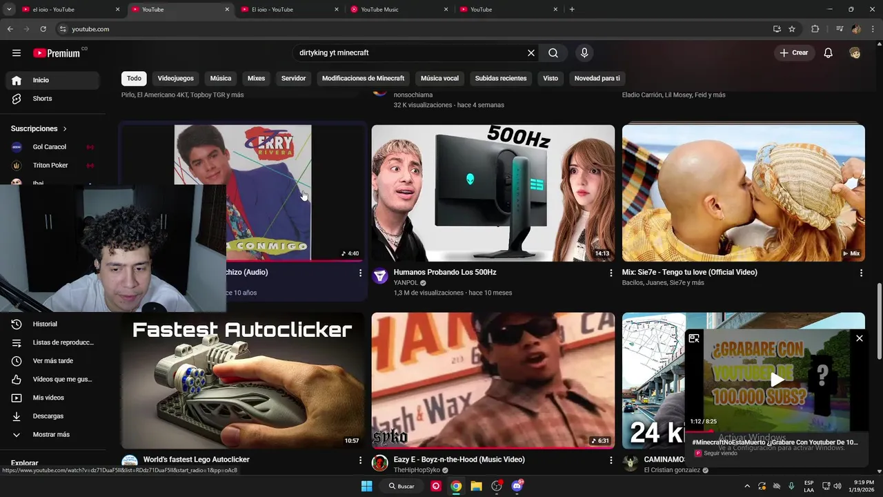Open Listas de reproducción in the sidebar
The height and width of the screenshot is (497, 883).
coord(52,342)
